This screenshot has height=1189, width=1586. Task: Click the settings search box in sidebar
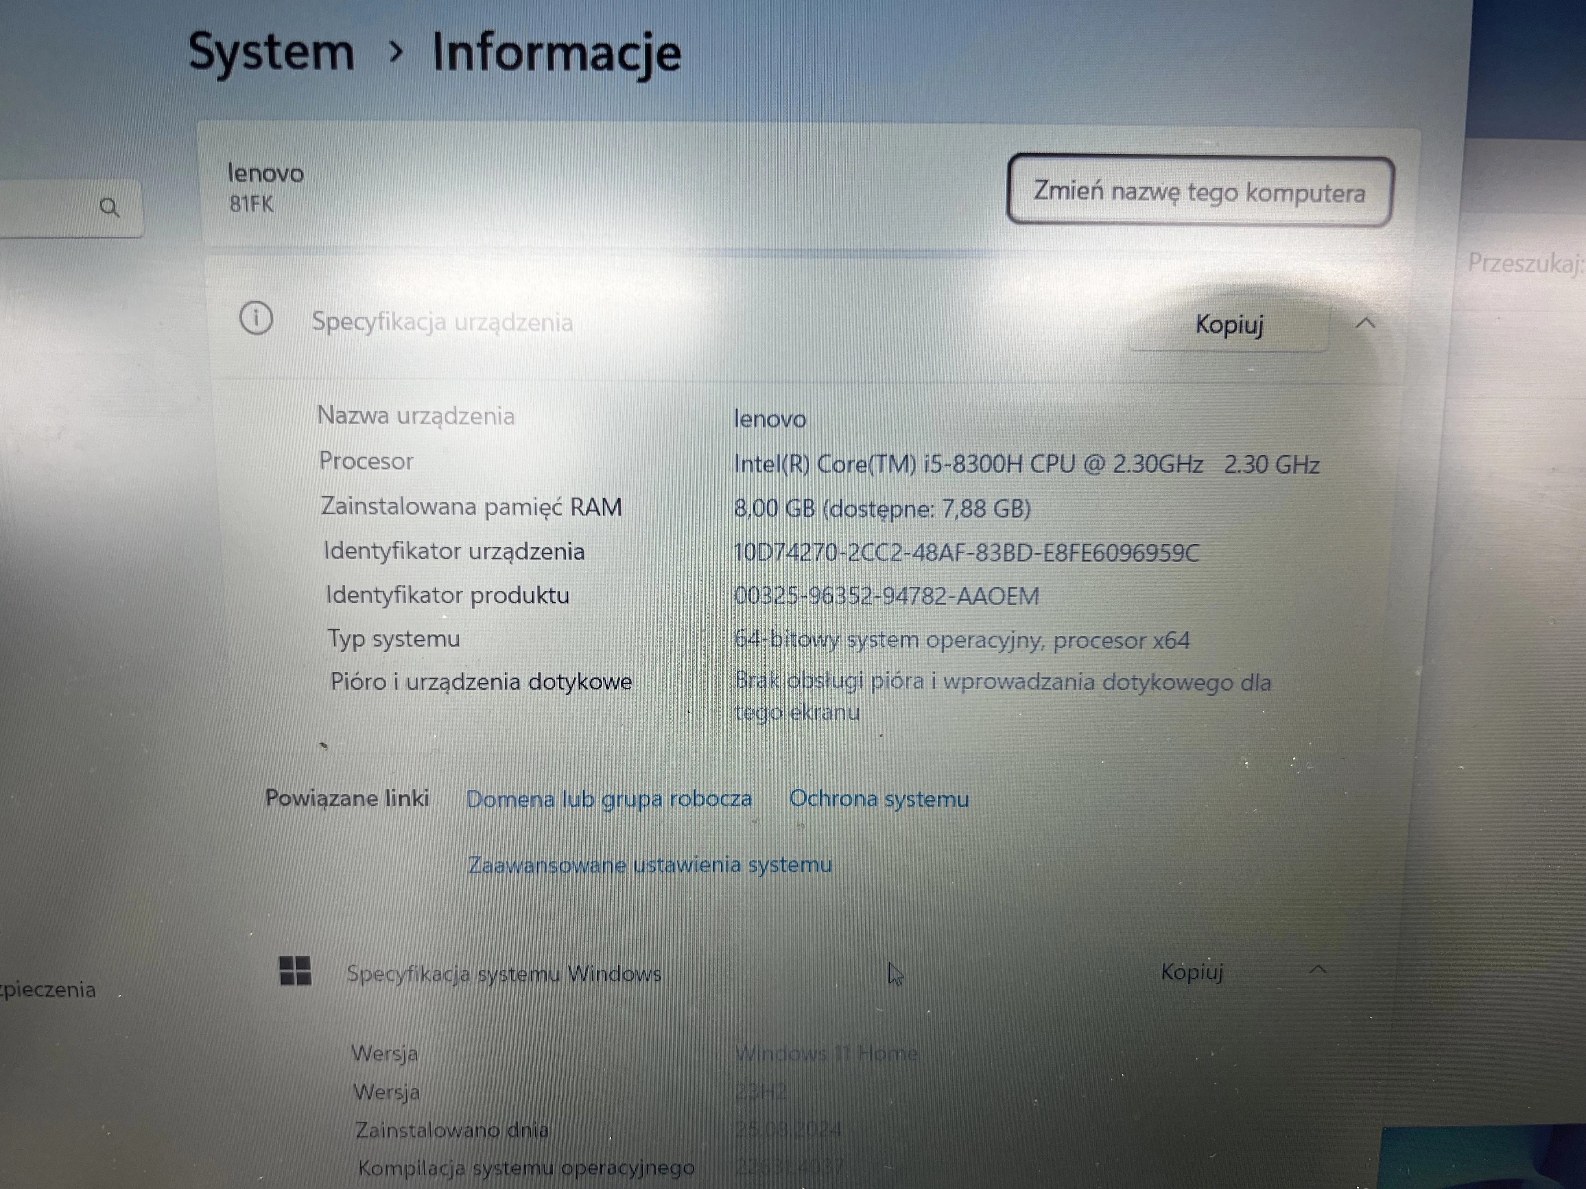[x=50, y=208]
